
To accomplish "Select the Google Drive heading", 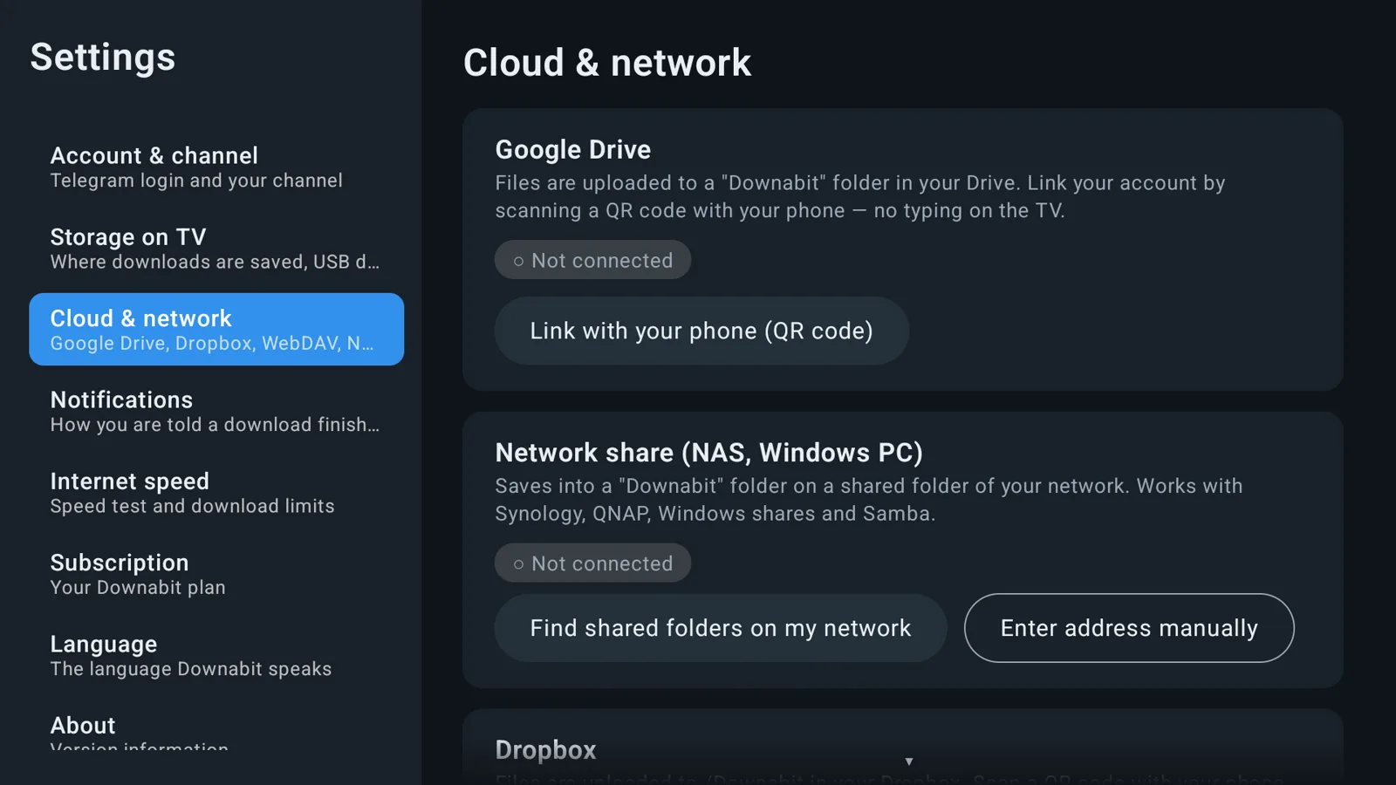I will click(573, 150).
